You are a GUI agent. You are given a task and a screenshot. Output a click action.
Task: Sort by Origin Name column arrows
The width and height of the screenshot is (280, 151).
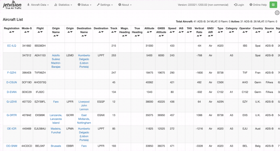(x=56, y=36)
